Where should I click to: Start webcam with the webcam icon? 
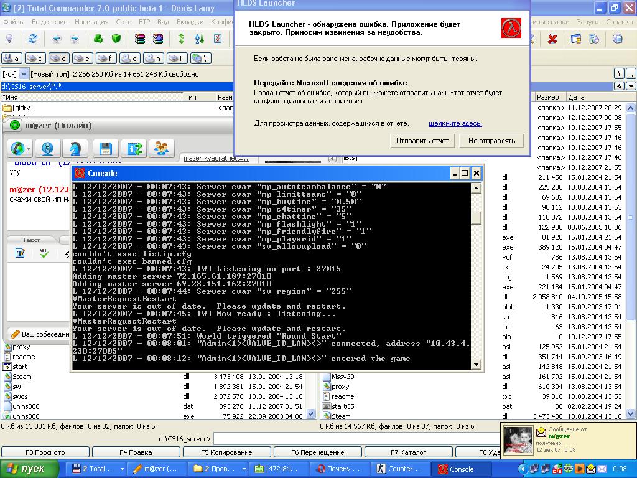point(47,149)
